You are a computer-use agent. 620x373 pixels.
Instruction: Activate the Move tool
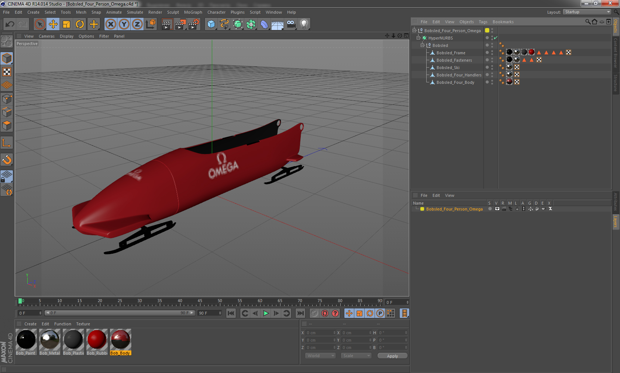click(53, 24)
